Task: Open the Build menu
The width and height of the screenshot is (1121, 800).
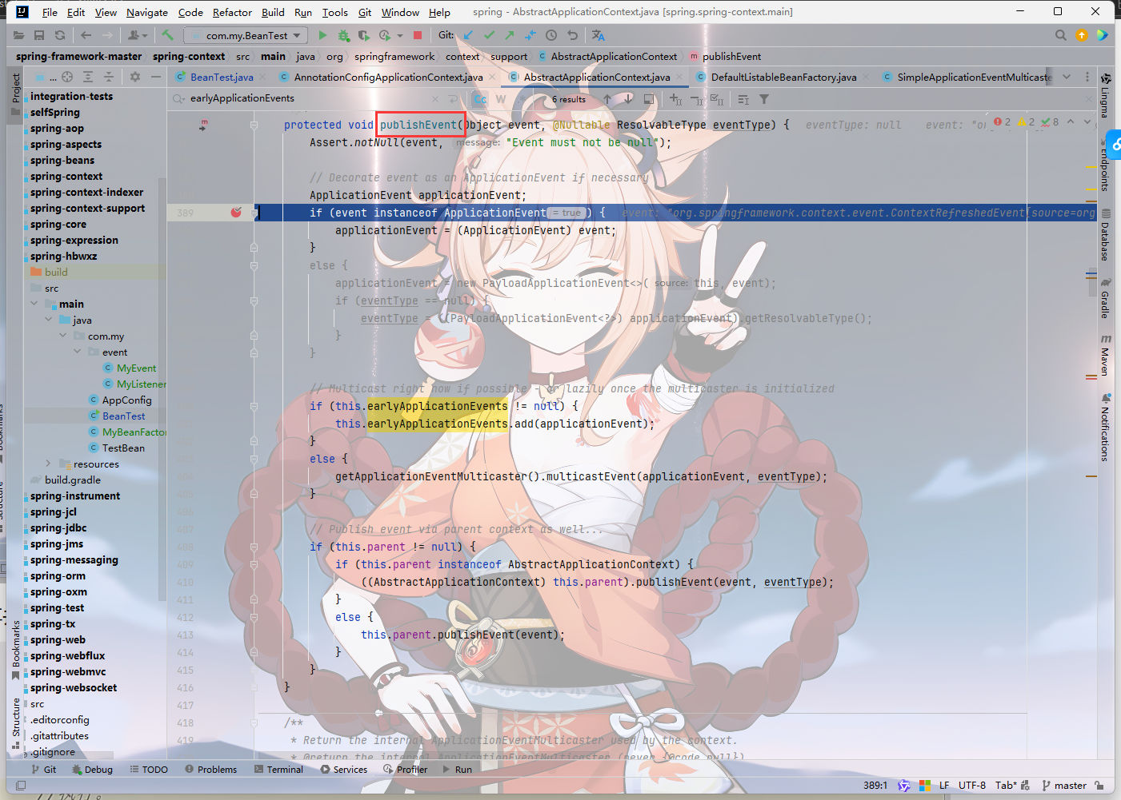Action: (x=273, y=12)
